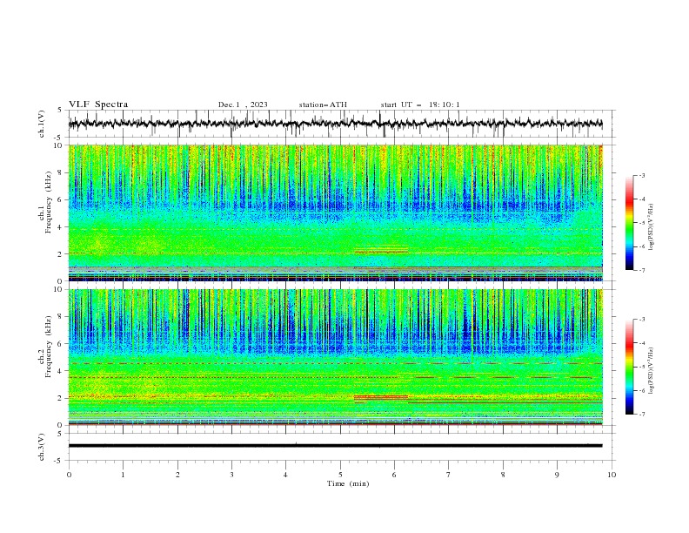This screenshot has height=533, width=689.
Task: Click the 'start UT = 18:10:1' label
Action: [x=420, y=105]
